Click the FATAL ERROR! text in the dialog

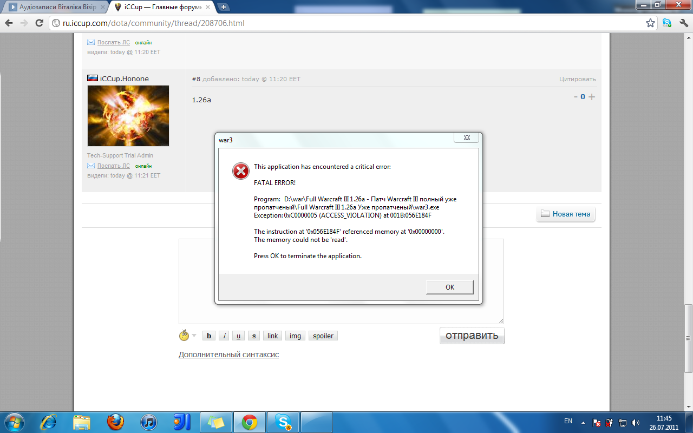(x=274, y=183)
